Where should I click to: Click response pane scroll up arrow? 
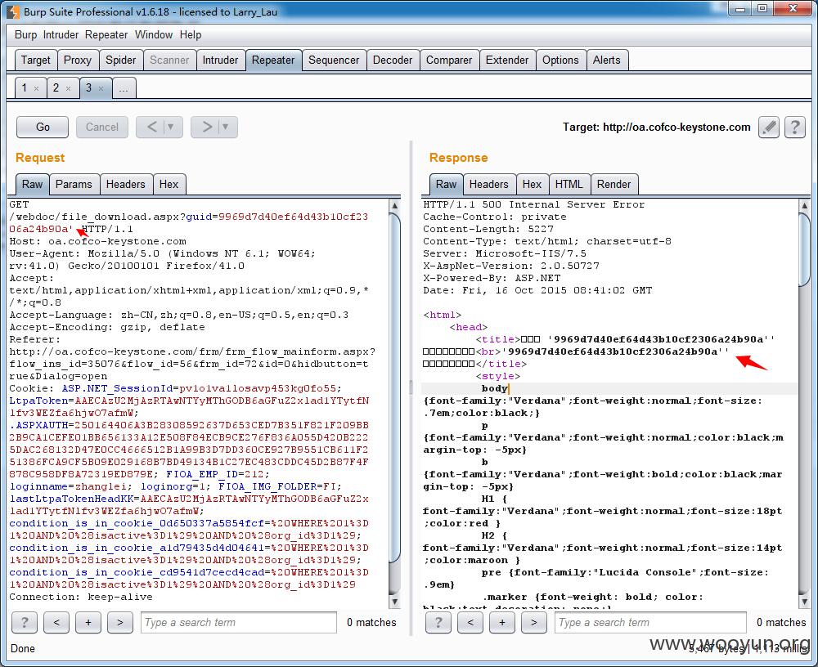[804, 205]
